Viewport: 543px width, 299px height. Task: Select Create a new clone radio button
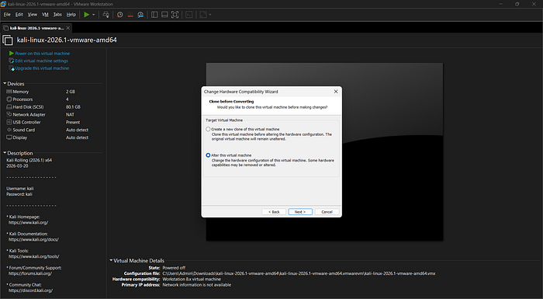click(x=208, y=129)
